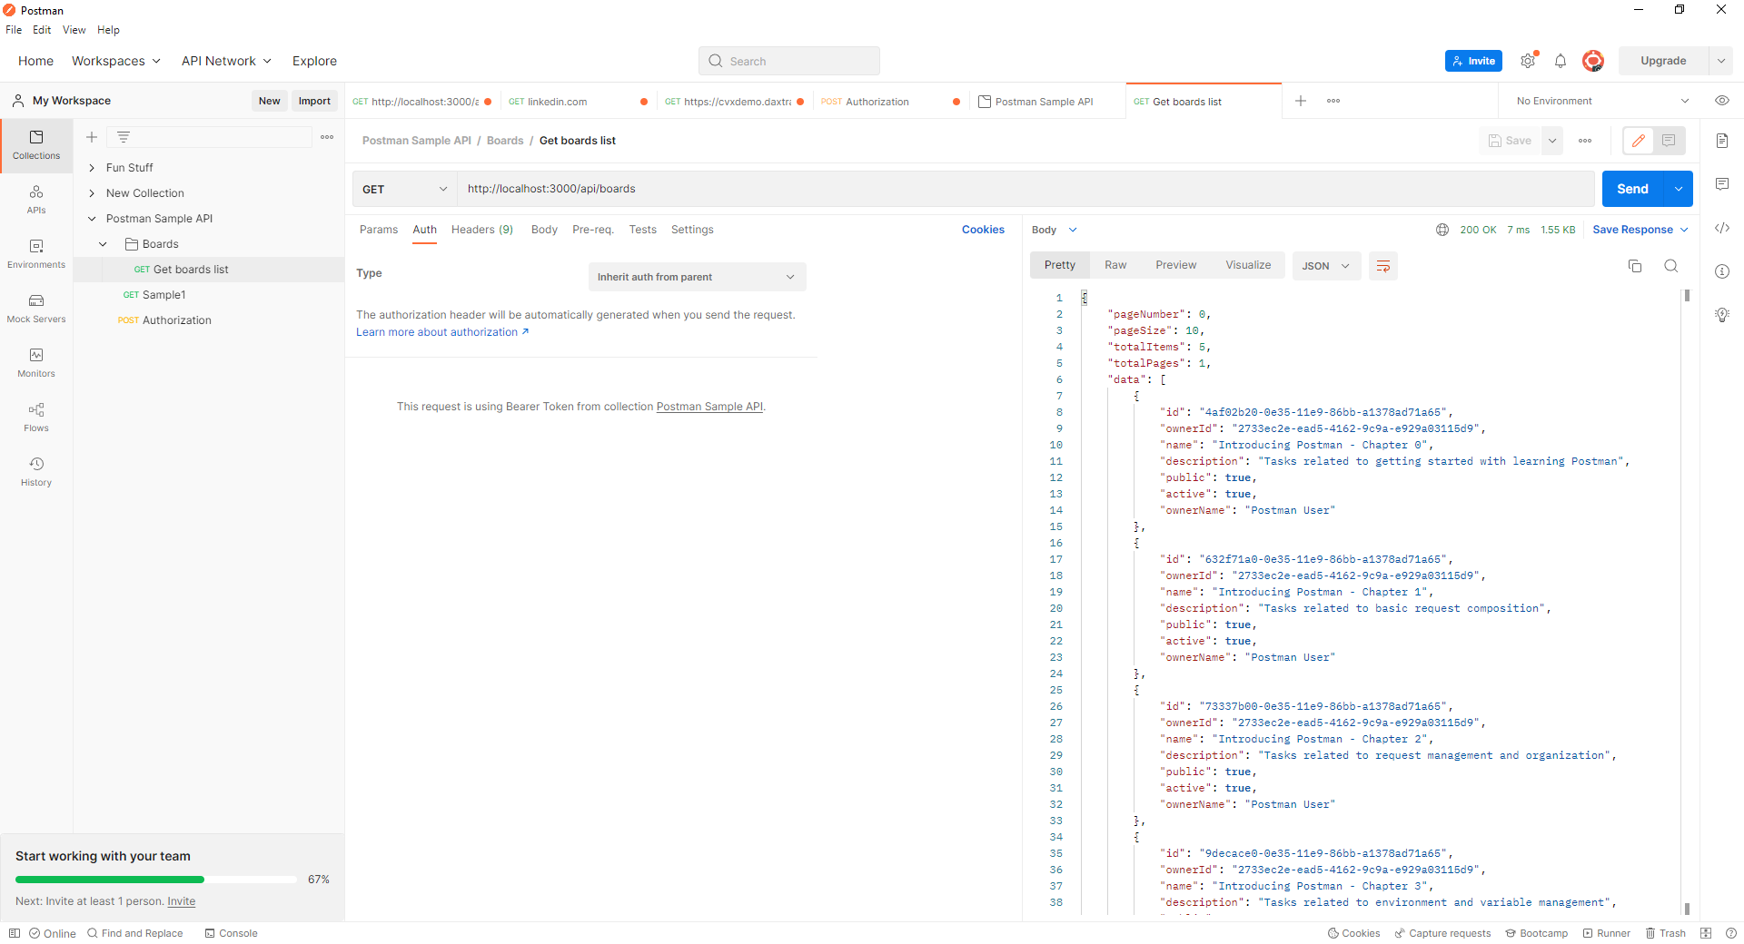
Task: Open collections view more options
Action: (327, 137)
